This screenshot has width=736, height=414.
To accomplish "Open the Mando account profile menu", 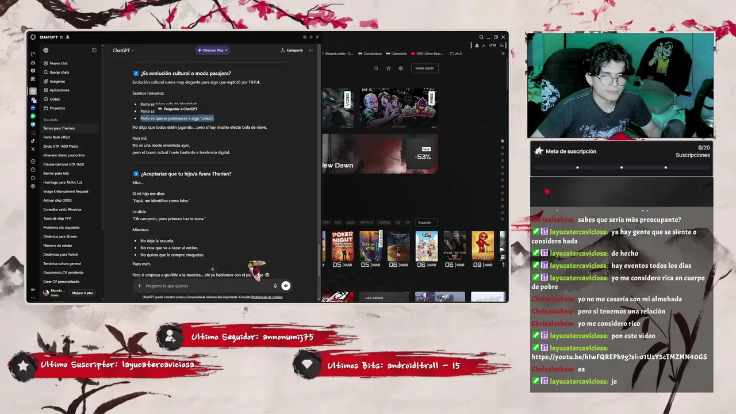I will (55, 293).
